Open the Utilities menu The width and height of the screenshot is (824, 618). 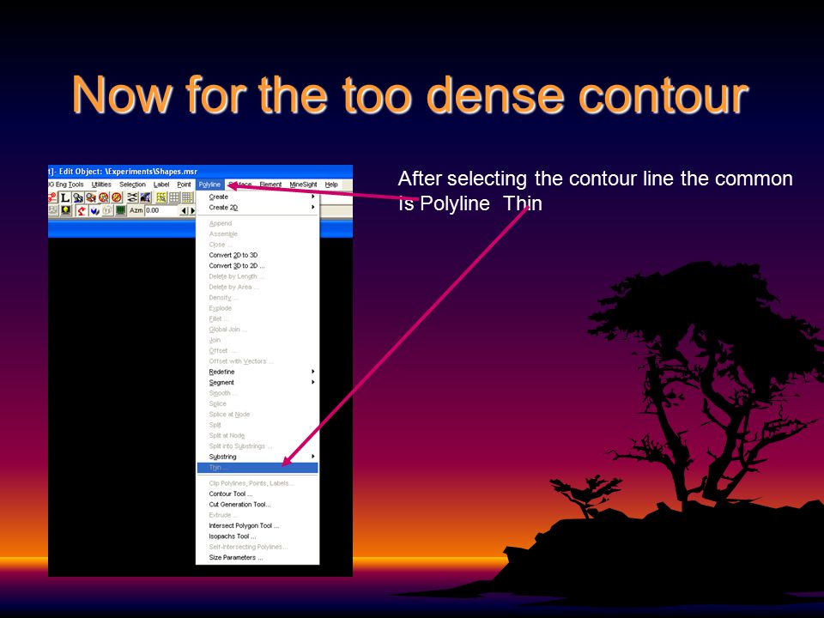point(101,185)
